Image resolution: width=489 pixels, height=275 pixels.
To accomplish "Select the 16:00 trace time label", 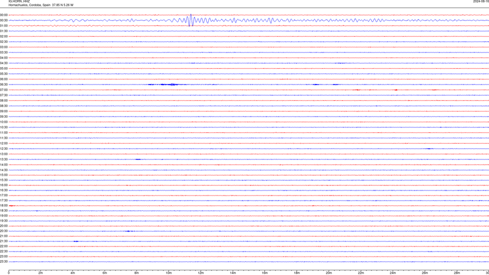I will (x=4, y=185).
